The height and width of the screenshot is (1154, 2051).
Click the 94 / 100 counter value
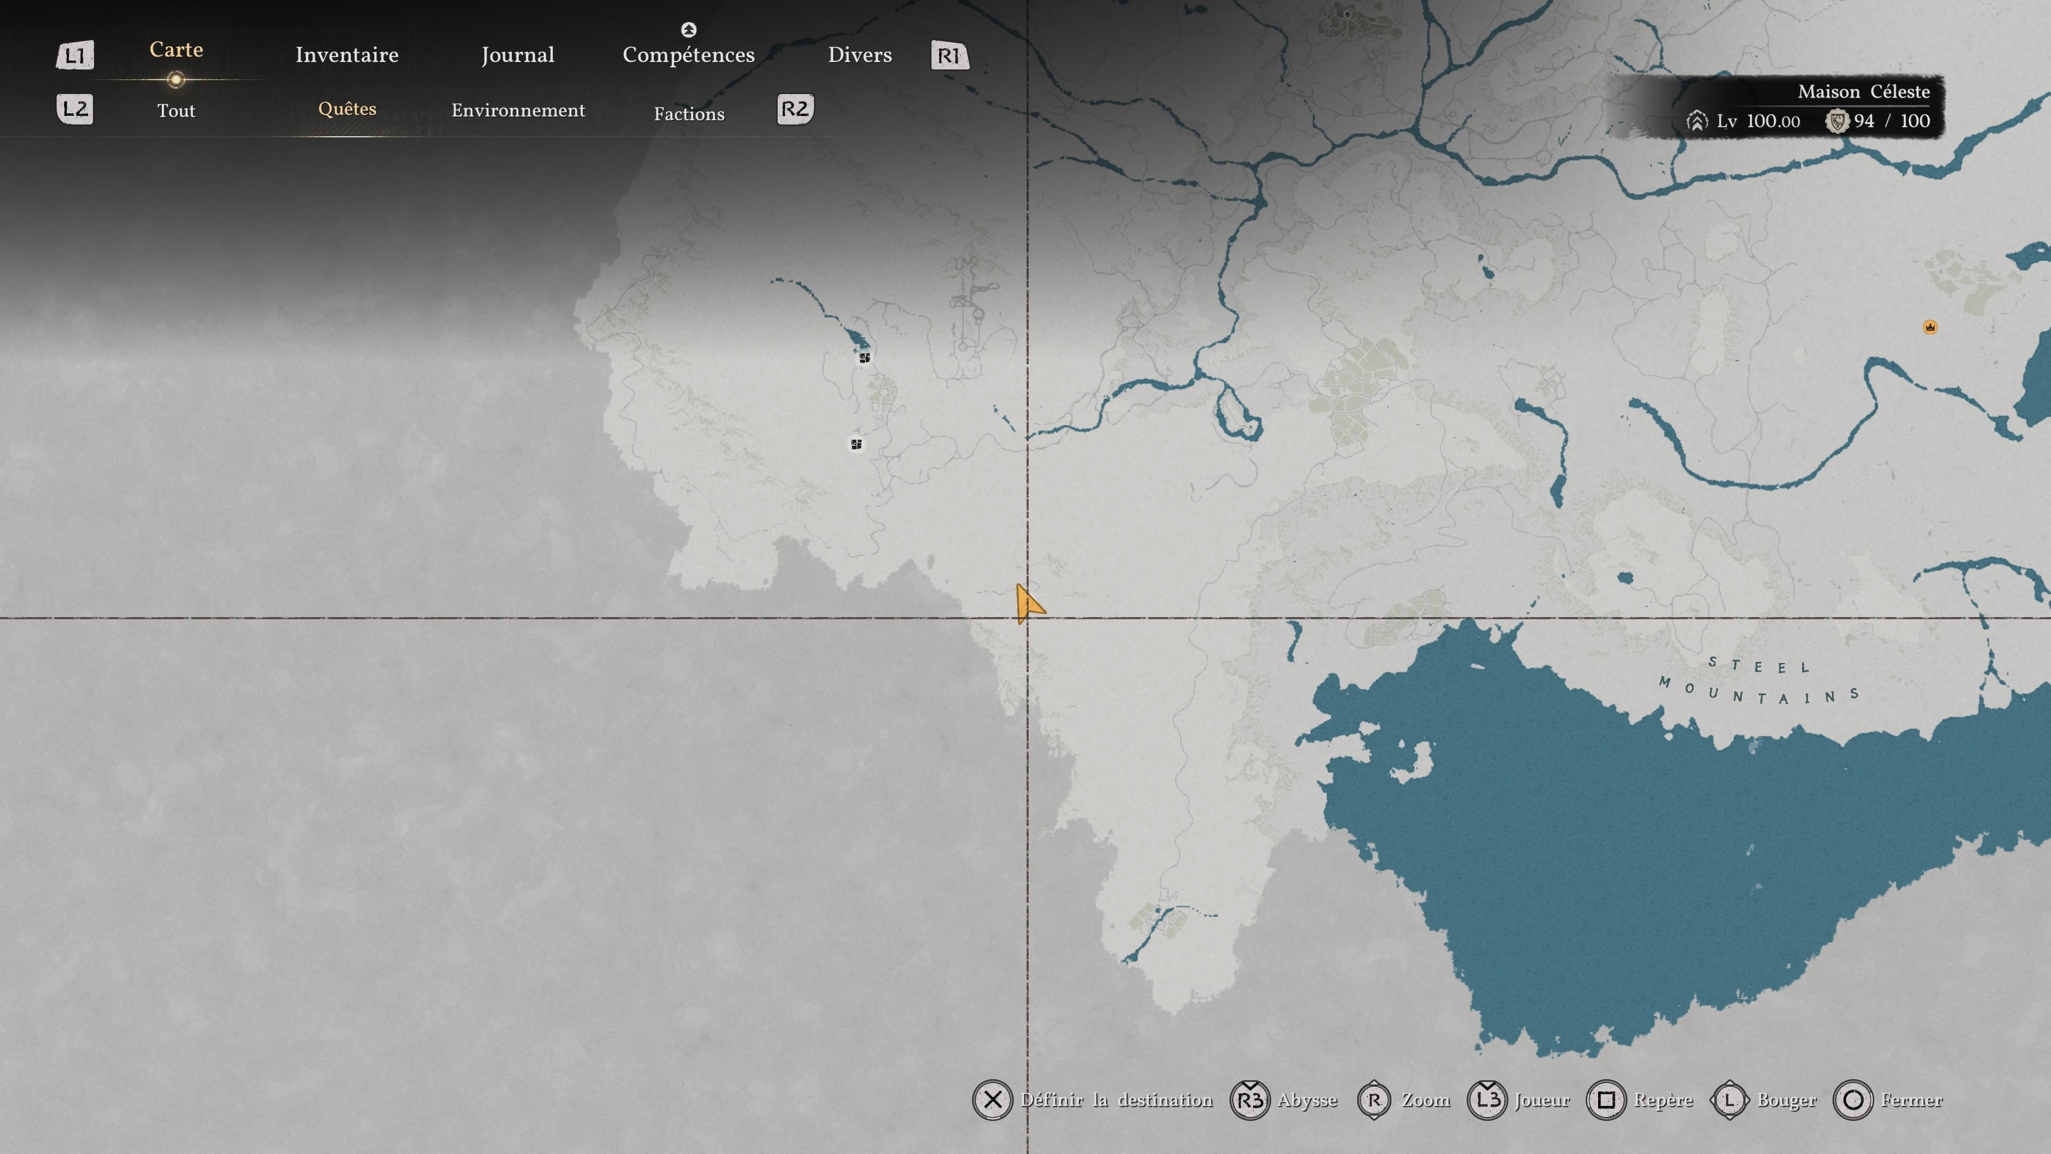[1892, 121]
